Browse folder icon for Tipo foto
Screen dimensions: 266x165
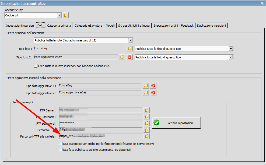click(129, 48)
